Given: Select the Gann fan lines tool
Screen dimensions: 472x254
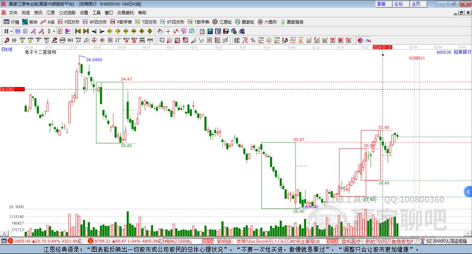Looking at the screenshot, I should coord(170,40).
